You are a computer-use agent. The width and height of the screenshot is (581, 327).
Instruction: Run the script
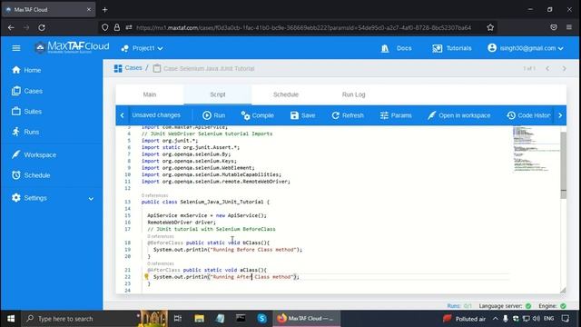click(214, 115)
